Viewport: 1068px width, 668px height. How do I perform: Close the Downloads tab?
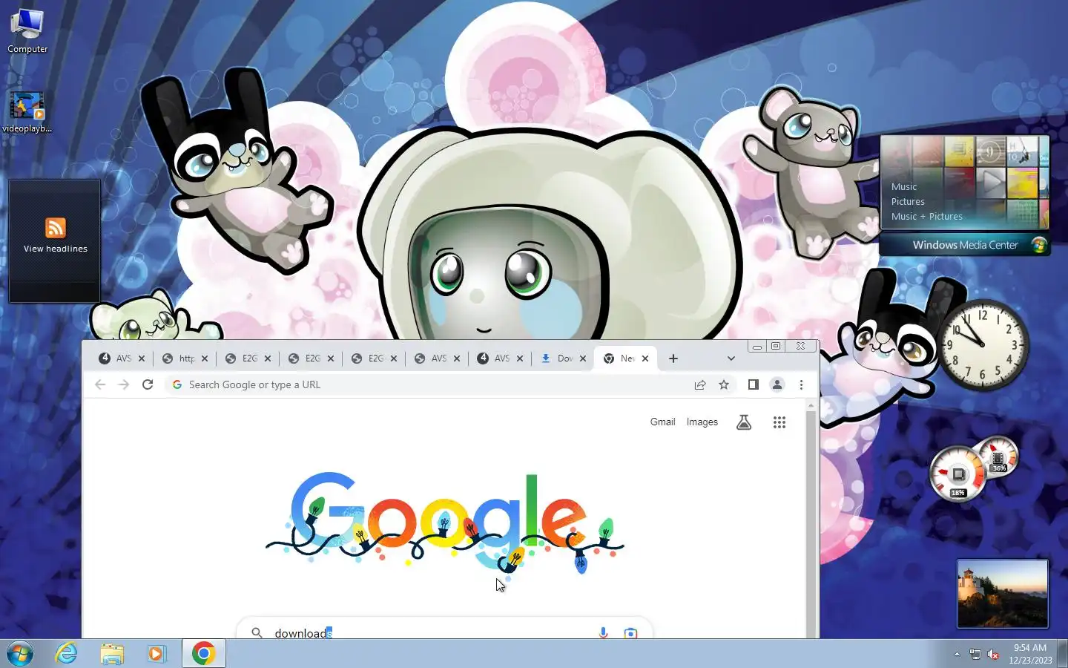coord(583,358)
